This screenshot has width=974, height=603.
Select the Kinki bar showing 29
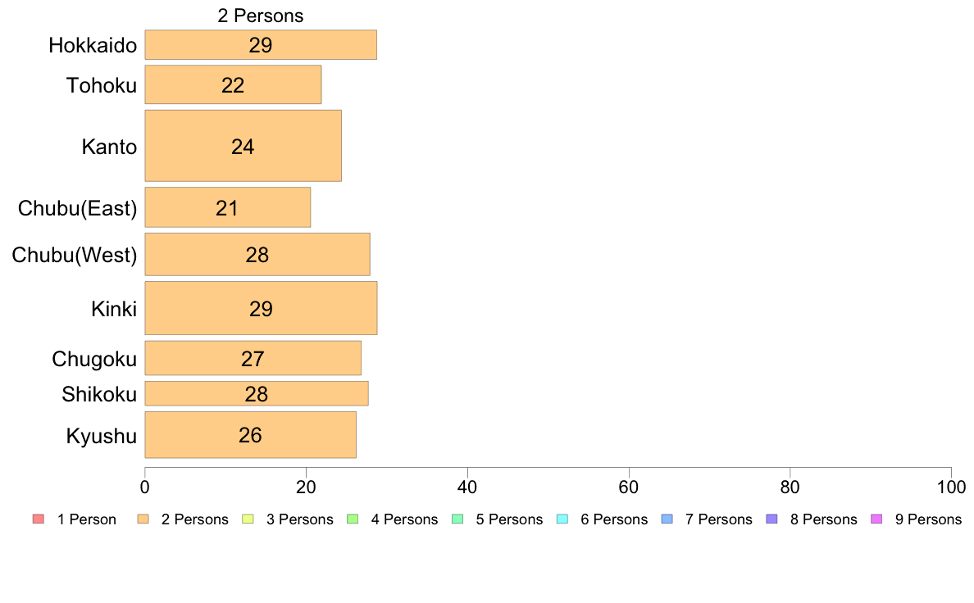tap(261, 308)
